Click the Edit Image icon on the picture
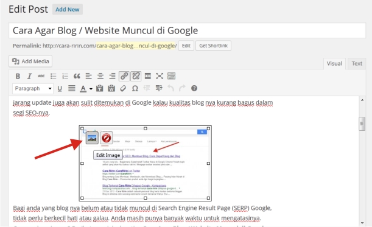This screenshot has width=372, height=227. tap(92, 138)
